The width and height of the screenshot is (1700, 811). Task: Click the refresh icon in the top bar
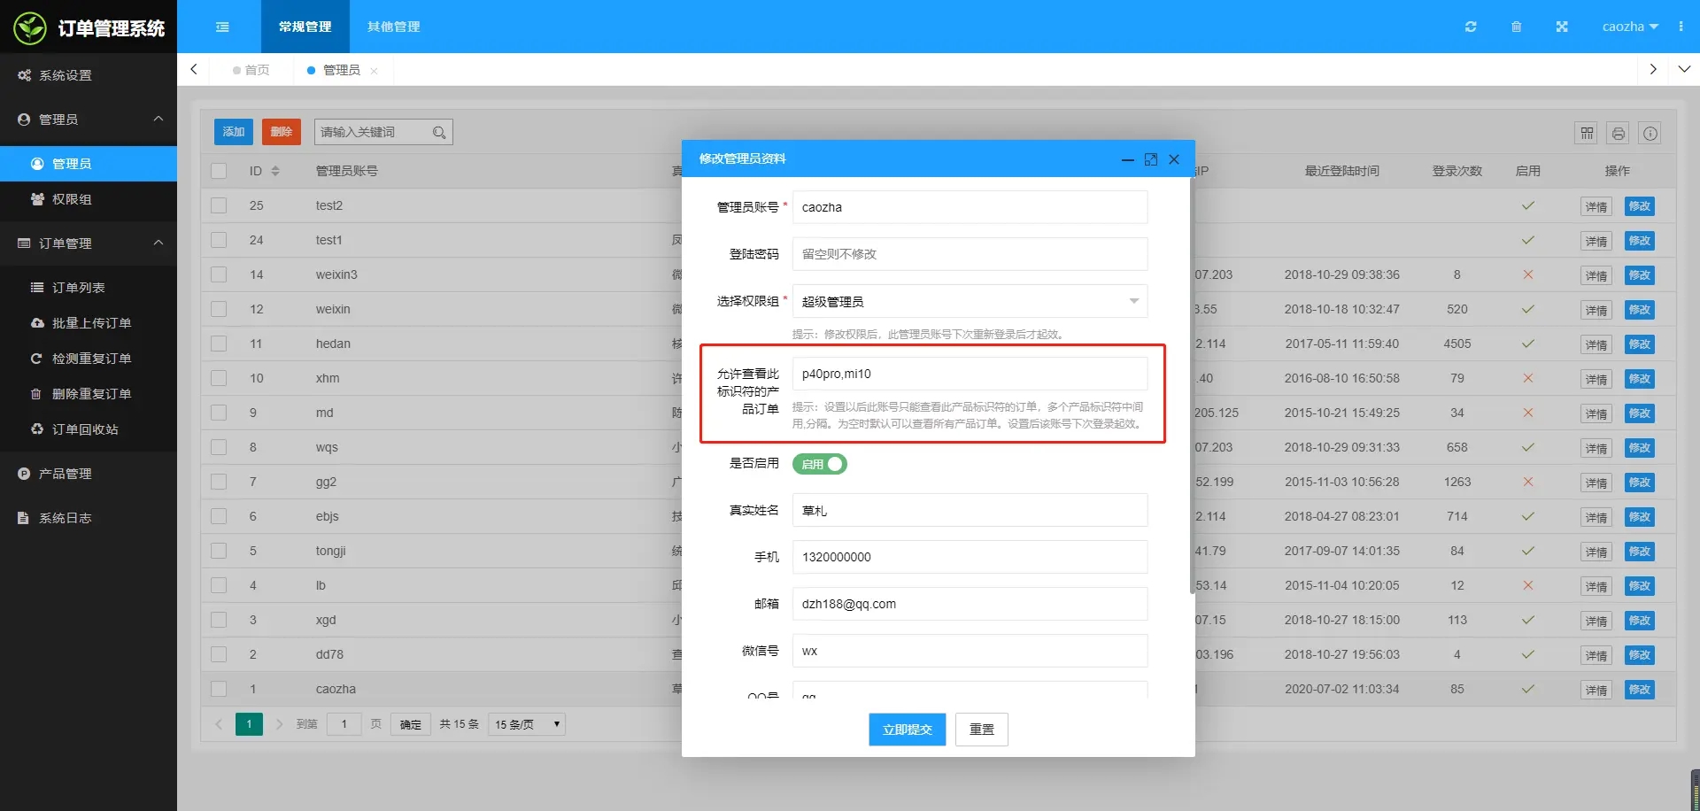coord(1471,27)
